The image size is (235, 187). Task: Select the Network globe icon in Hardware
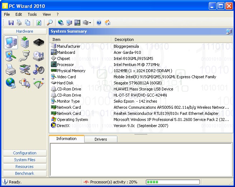tap(11, 83)
